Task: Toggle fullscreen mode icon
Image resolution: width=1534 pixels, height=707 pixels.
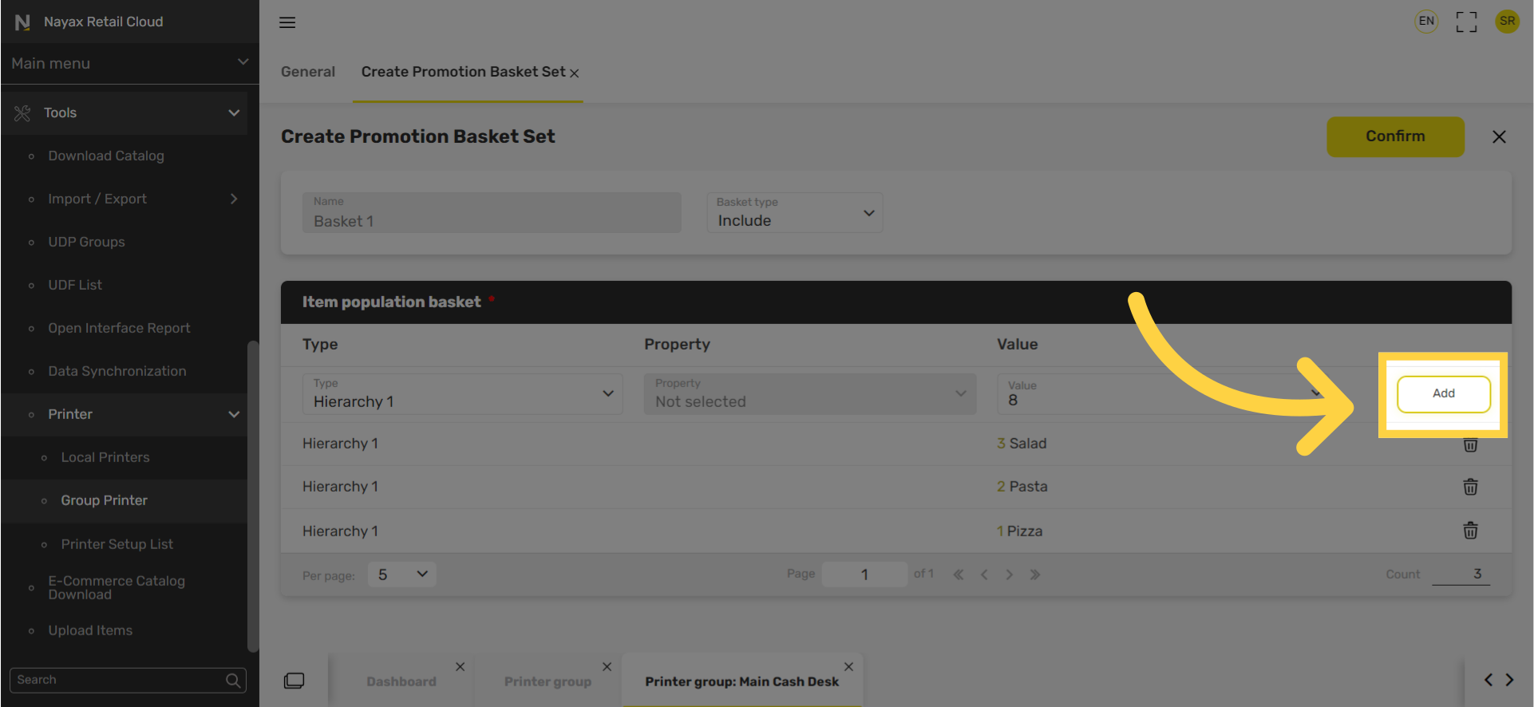Action: pyautogui.click(x=1466, y=22)
